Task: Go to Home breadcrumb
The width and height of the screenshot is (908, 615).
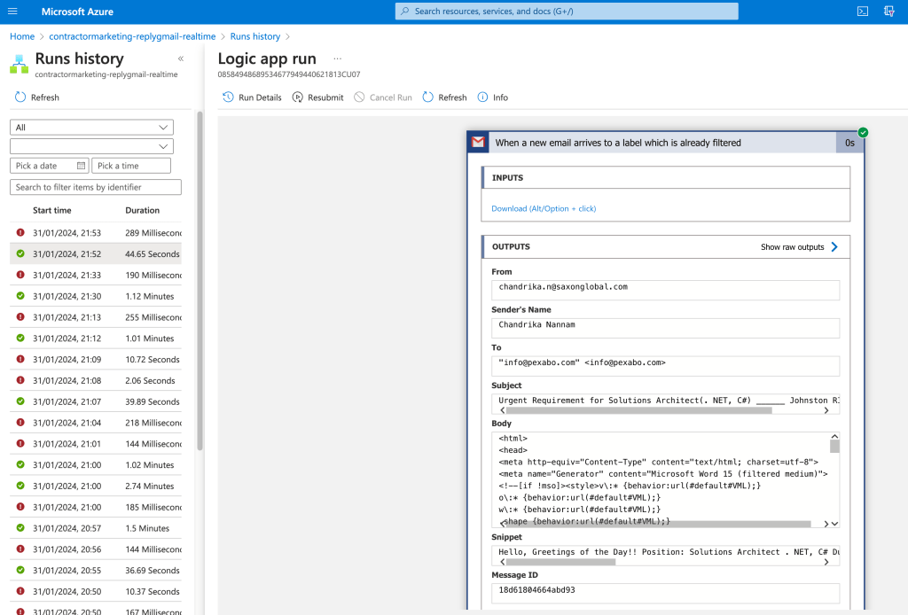Action: coord(22,36)
